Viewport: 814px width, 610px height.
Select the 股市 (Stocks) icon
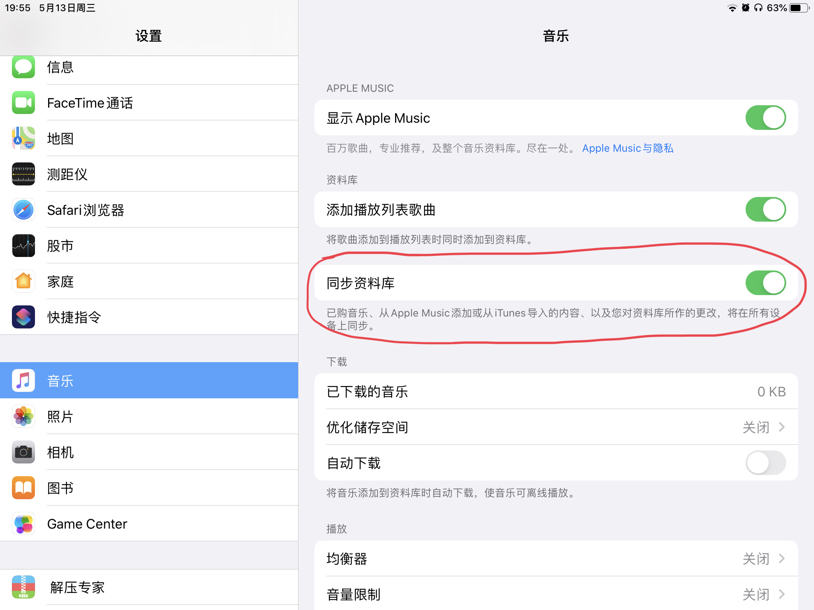pos(23,245)
